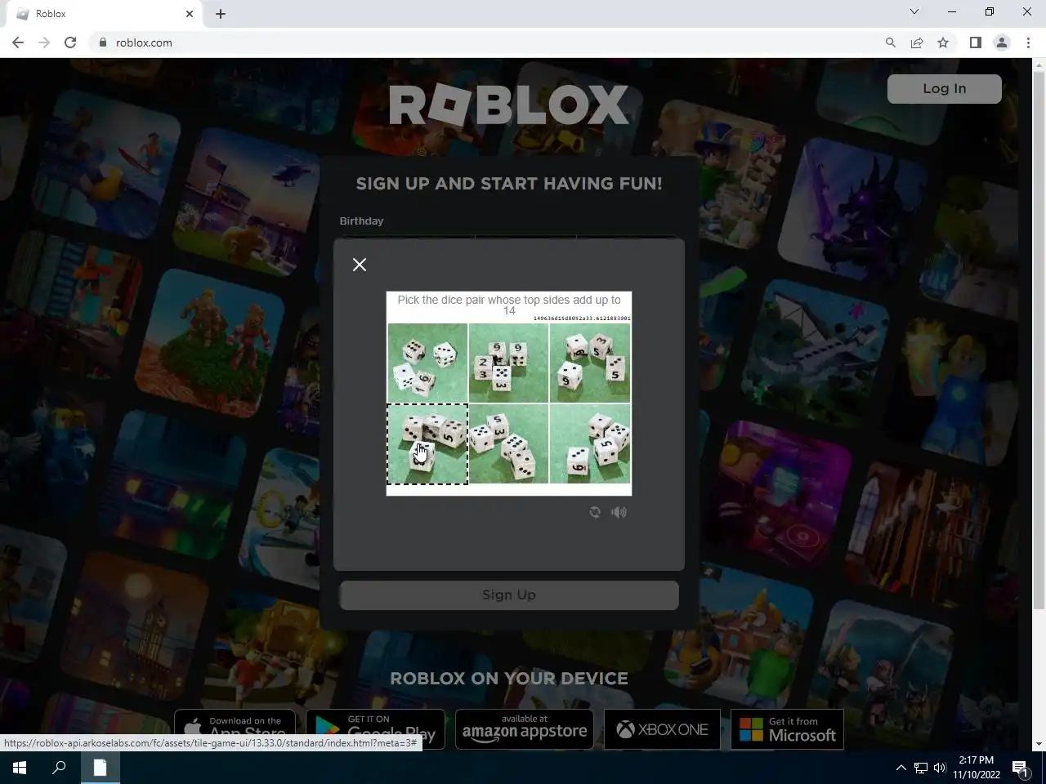1046x784 pixels.
Task: Open a new browser tab
Action: (x=221, y=14)
